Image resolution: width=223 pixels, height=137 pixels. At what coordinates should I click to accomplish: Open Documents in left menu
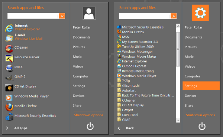click(81, 37)
